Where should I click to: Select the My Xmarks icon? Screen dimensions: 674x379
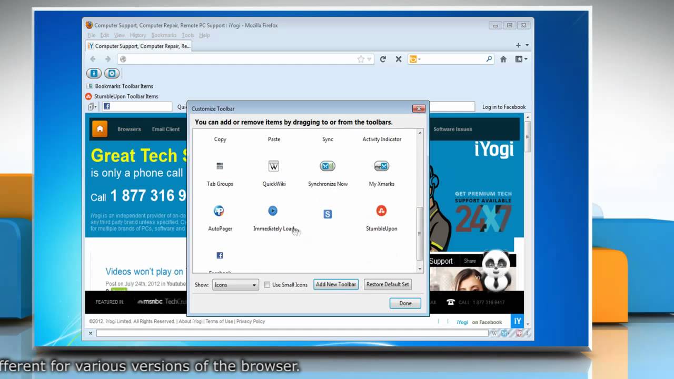[381, 166]
